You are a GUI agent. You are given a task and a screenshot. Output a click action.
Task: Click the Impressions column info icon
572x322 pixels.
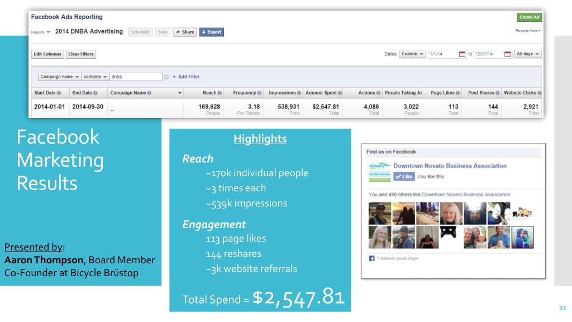299,93
